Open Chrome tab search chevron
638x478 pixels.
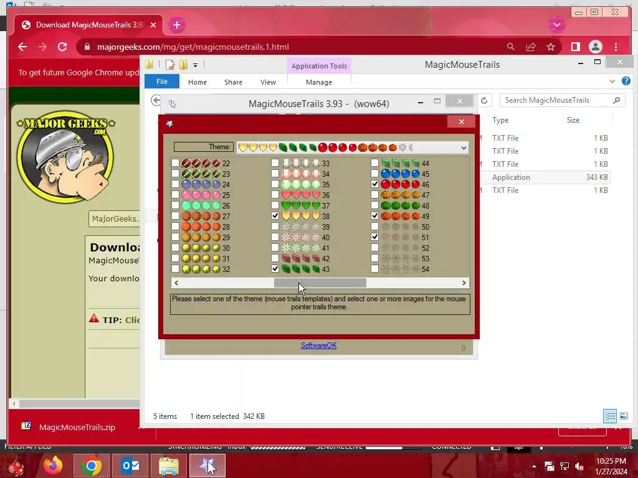point(557,25)
